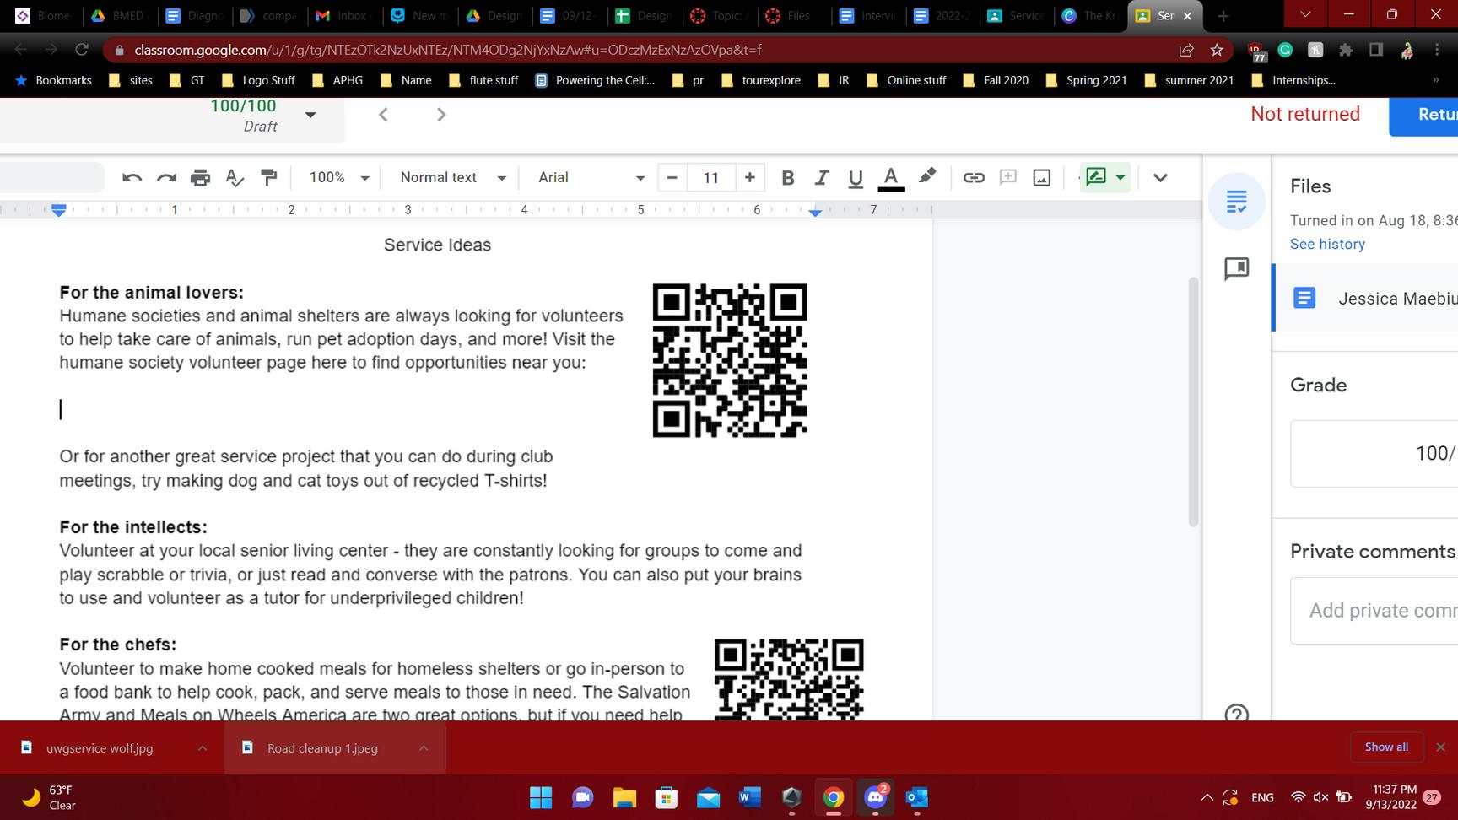1458x820 pixels.
Task: Add a comment using the toolbar icon
Action: (1007, 177)
